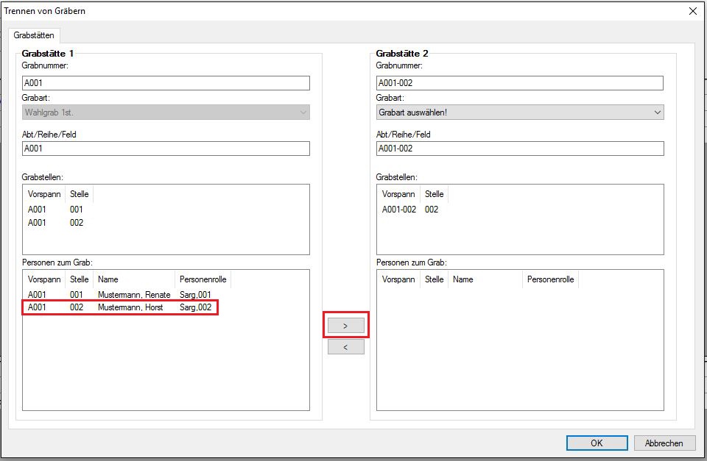Click Vorspann header in left Grabstellen list
The height and width of the screenshot is (461, 707).
point(43,194)
